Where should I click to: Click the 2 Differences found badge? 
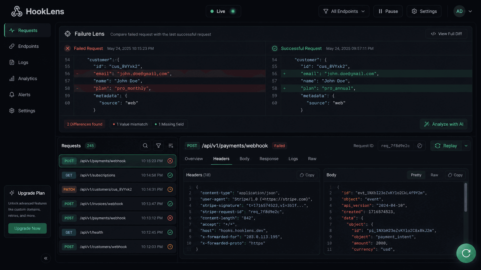pos(85,124)
